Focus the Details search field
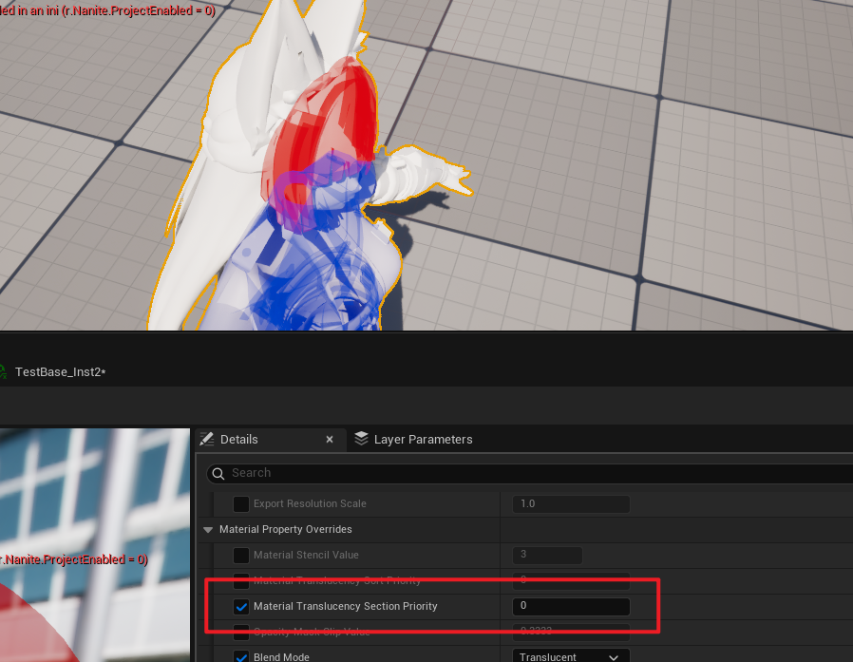853x662 pixels. pyautogui.click(x=532, y=473)
